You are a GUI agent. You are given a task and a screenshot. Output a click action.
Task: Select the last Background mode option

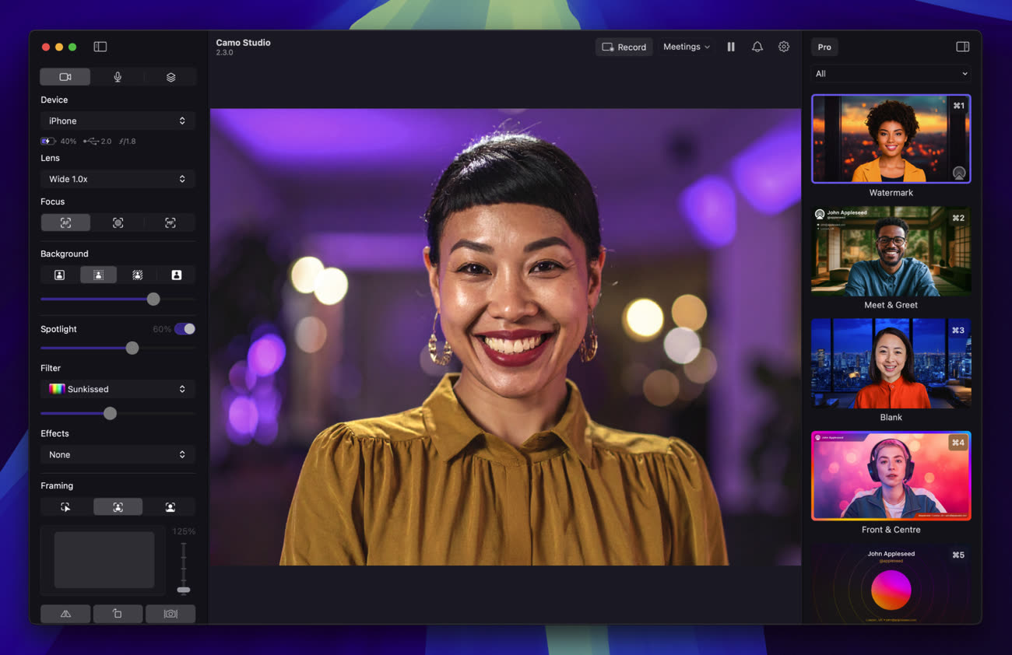(177, 275)
